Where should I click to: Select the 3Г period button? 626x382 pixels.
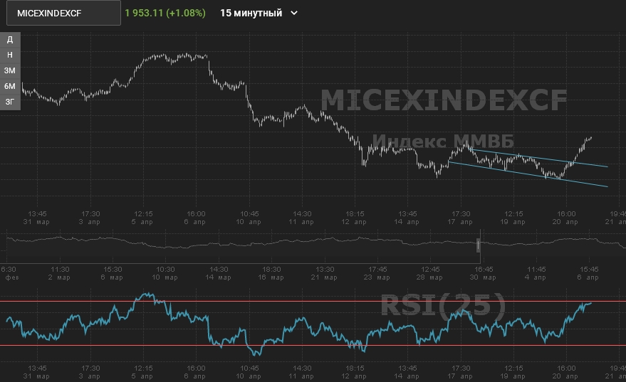10,102
